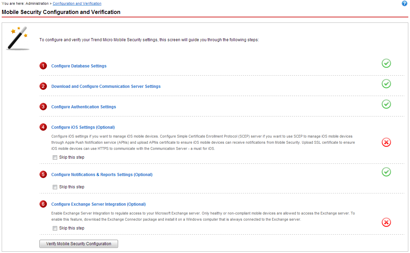Enable Skip this step for Notifications & Reports
Screen dimensions: 410x253
coord(55,187)
